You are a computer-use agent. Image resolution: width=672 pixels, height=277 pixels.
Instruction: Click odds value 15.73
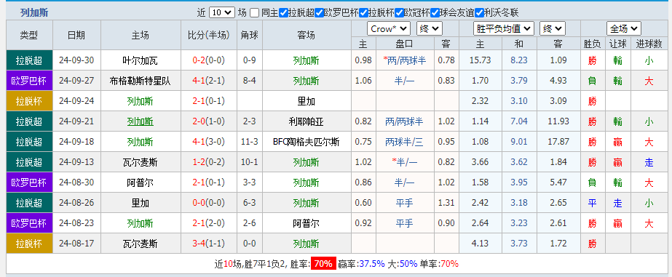coord(480,60)
